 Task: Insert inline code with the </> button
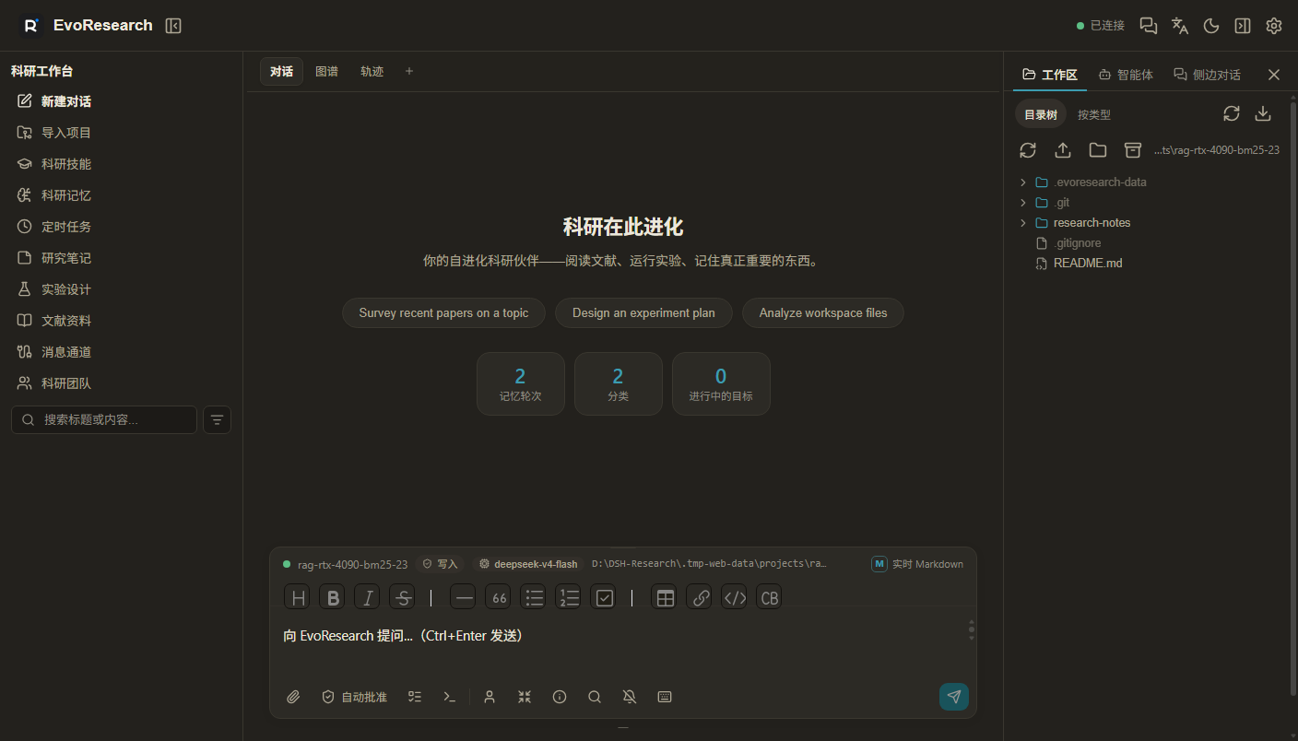736,597
